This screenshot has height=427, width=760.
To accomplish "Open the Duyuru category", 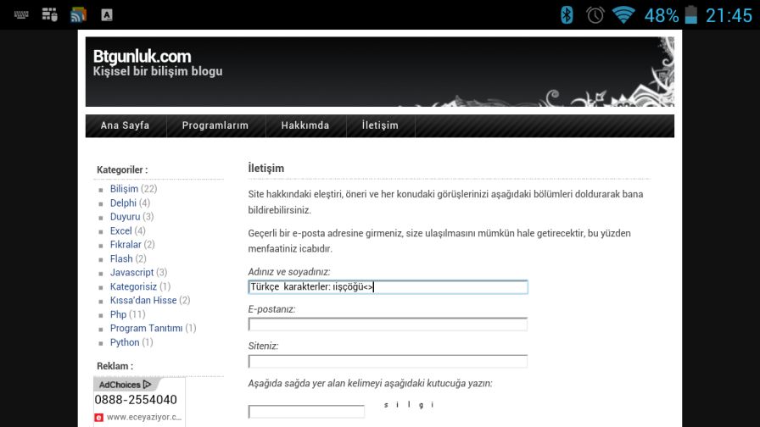I will tap(125, 217).
